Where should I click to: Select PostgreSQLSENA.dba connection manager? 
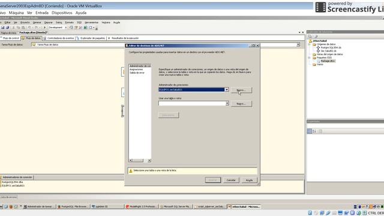click(12, 182)
